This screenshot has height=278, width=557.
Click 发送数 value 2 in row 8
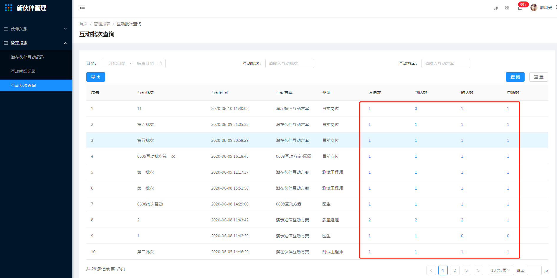370,220
